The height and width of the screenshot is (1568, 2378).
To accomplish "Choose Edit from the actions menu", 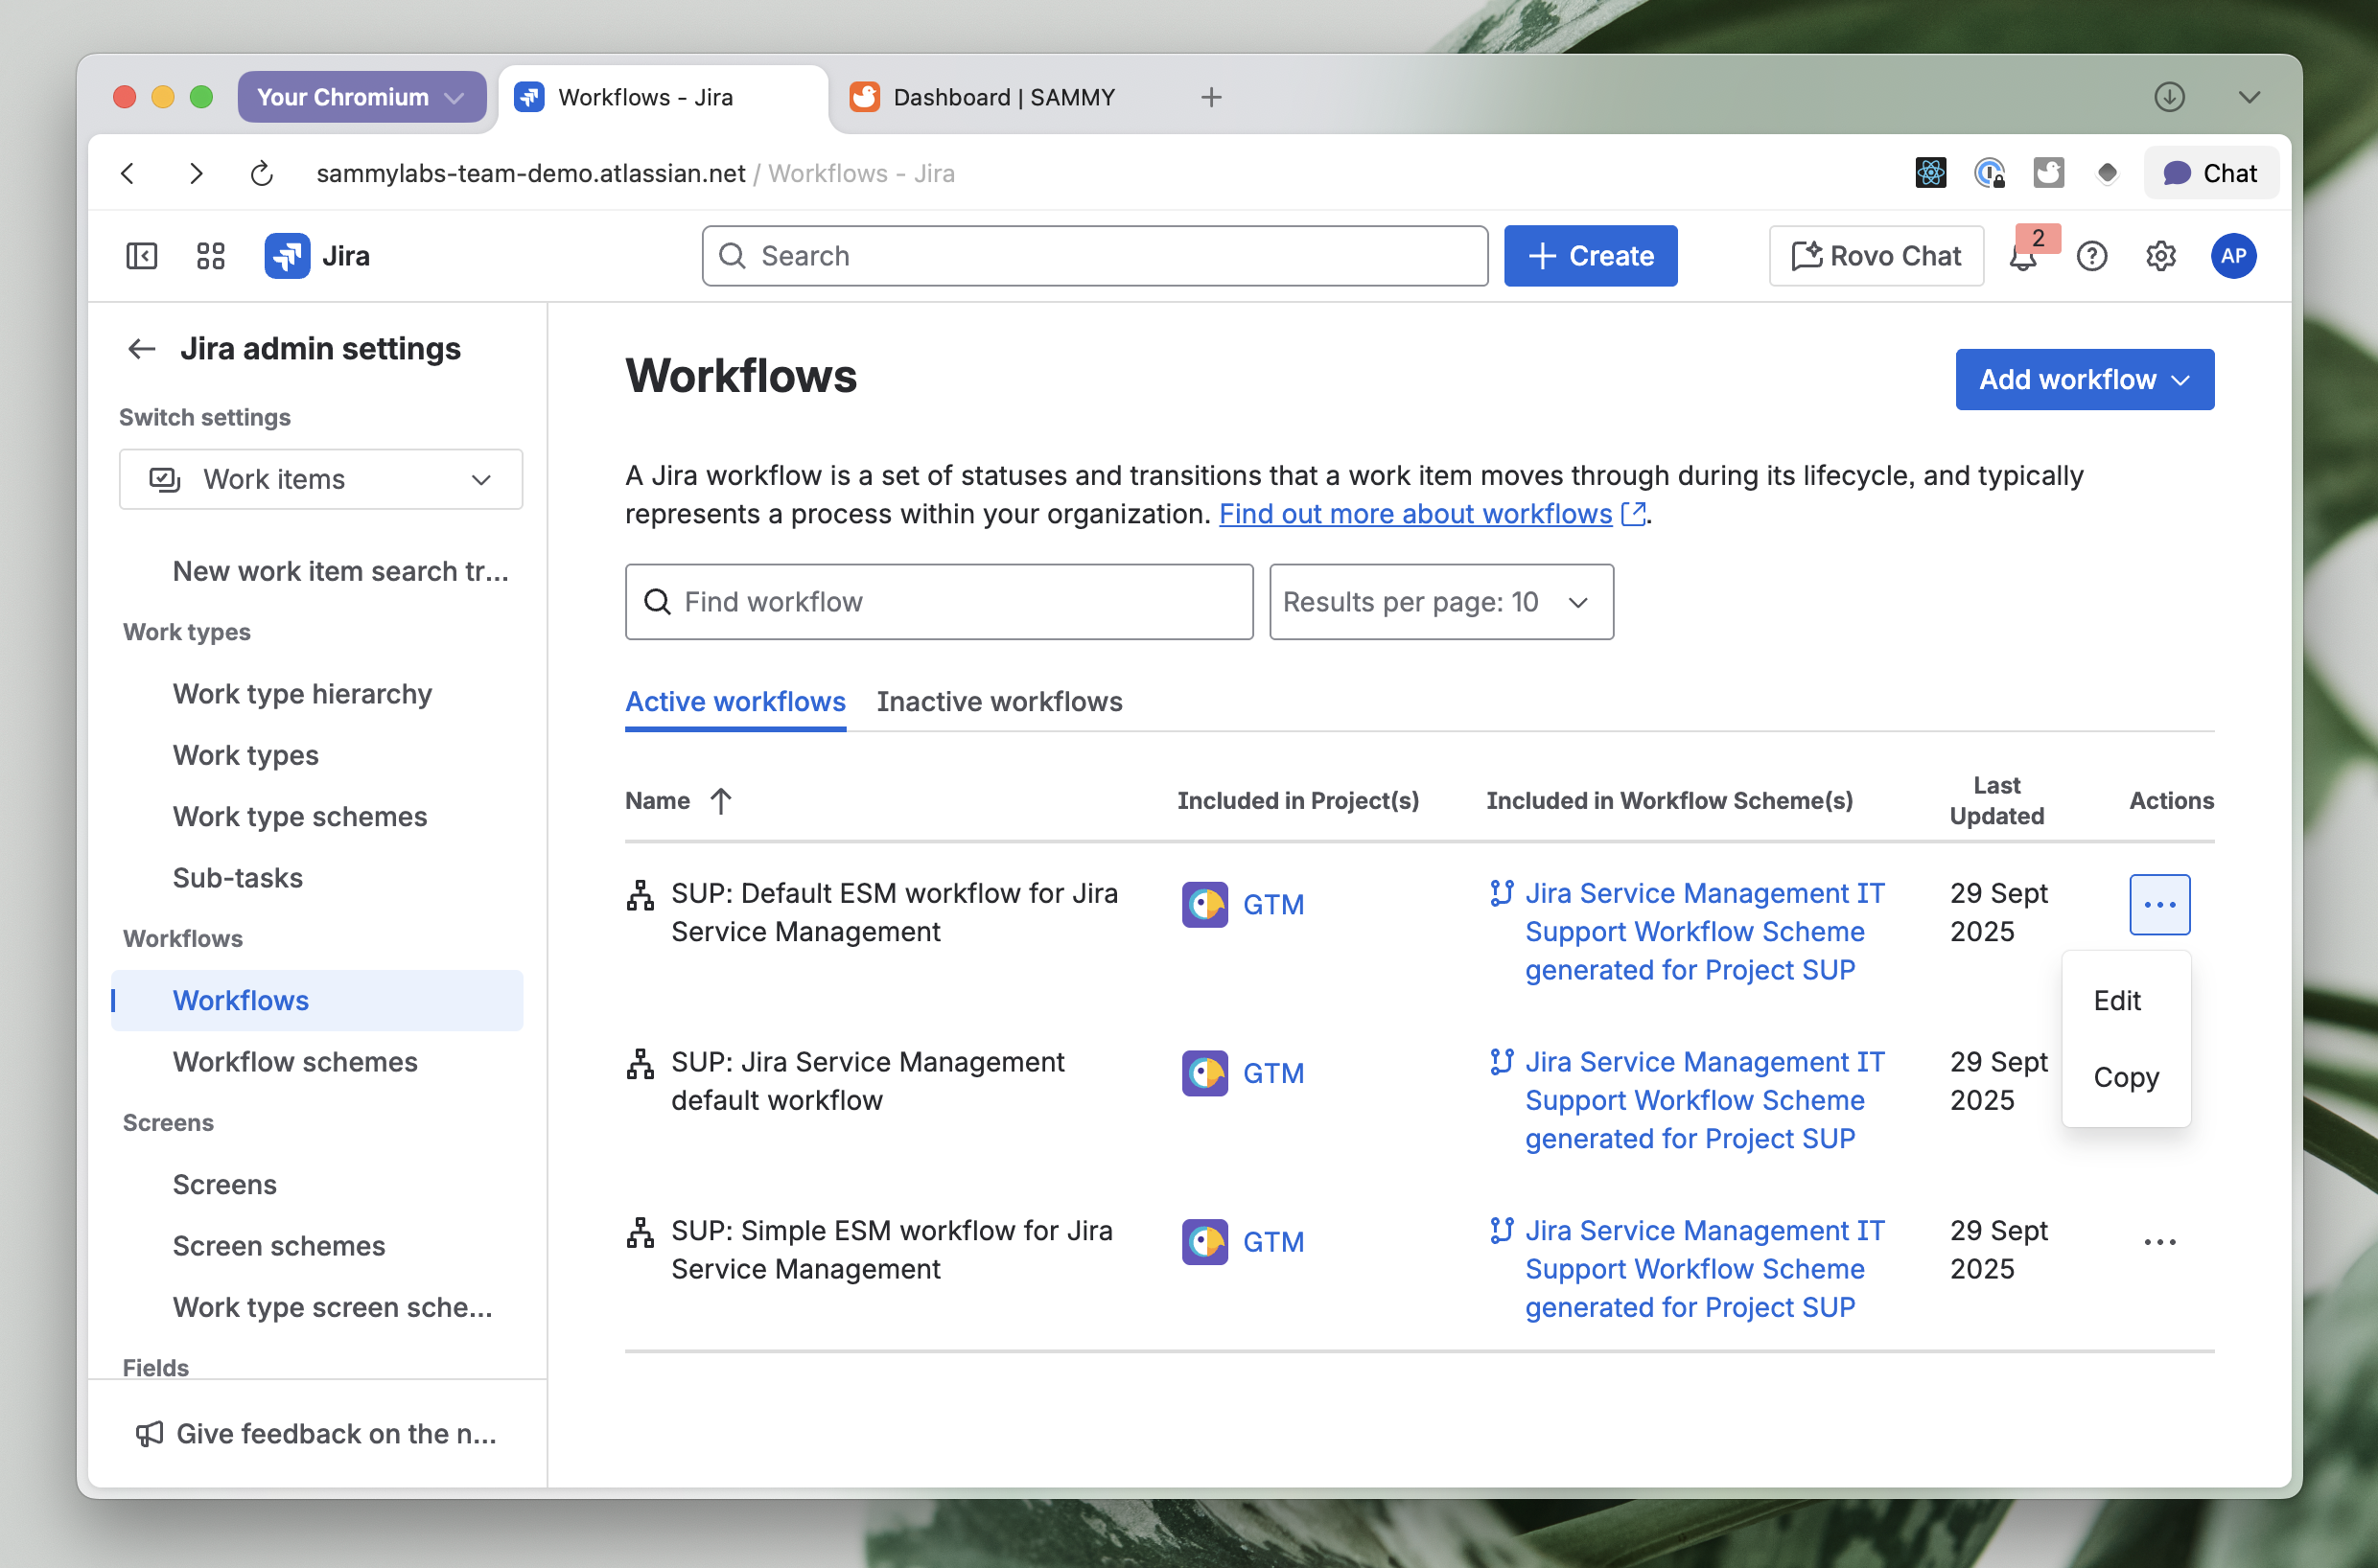I will 2116,1001.
